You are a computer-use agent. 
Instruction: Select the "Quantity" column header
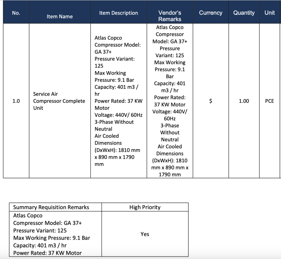click(244, 13)
